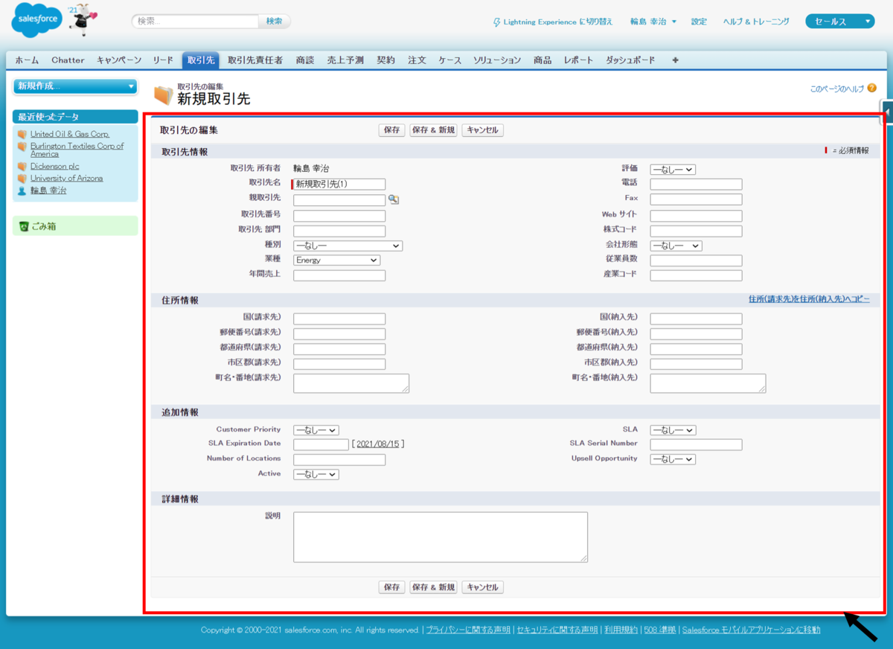The image size is (893, 649).
Task: Open the 種別 dropdown
Action: (x=348, y=246)
